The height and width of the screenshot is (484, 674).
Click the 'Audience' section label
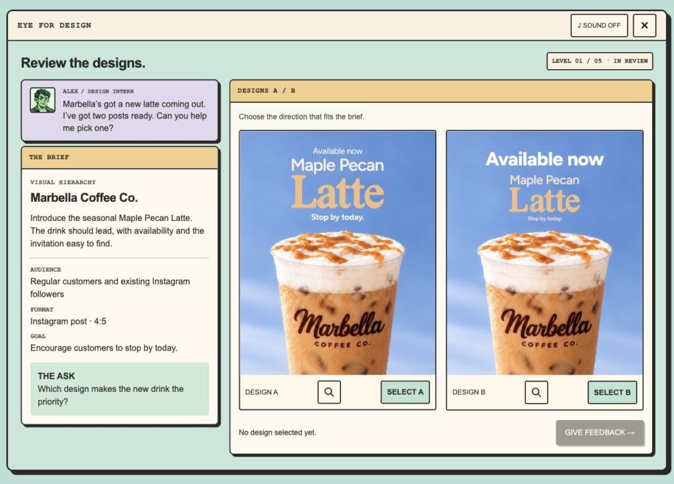point(45,270)
